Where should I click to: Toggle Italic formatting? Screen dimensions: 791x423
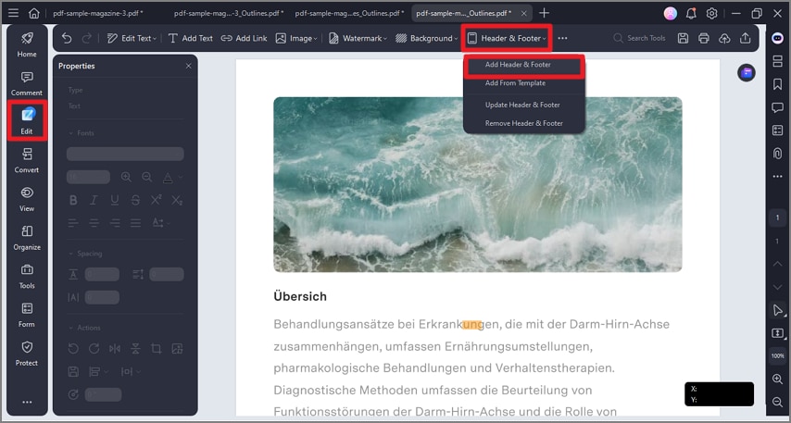(94, 200)
